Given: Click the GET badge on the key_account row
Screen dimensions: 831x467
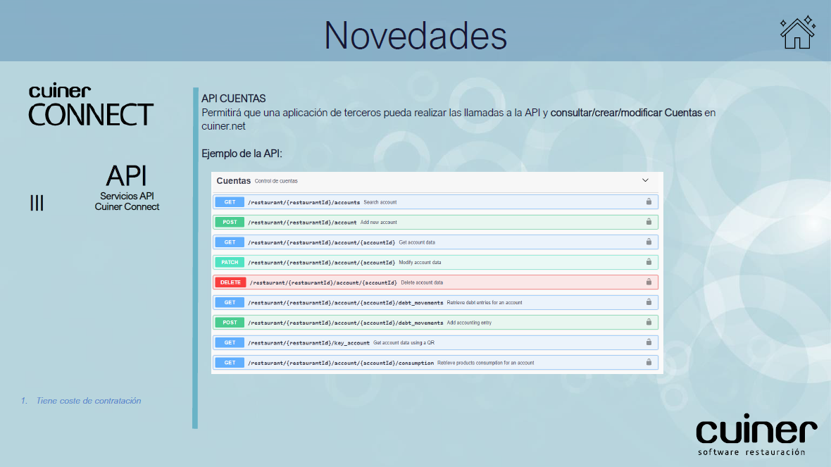Looking at the screenshot, I should (230, 343).
